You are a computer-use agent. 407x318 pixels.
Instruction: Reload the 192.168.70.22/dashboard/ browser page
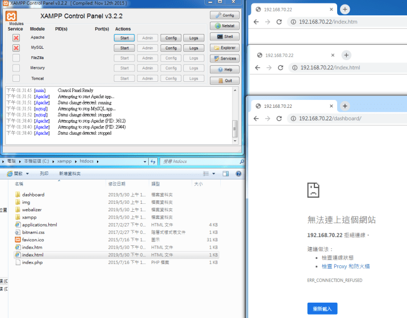[x=279, y=118]
